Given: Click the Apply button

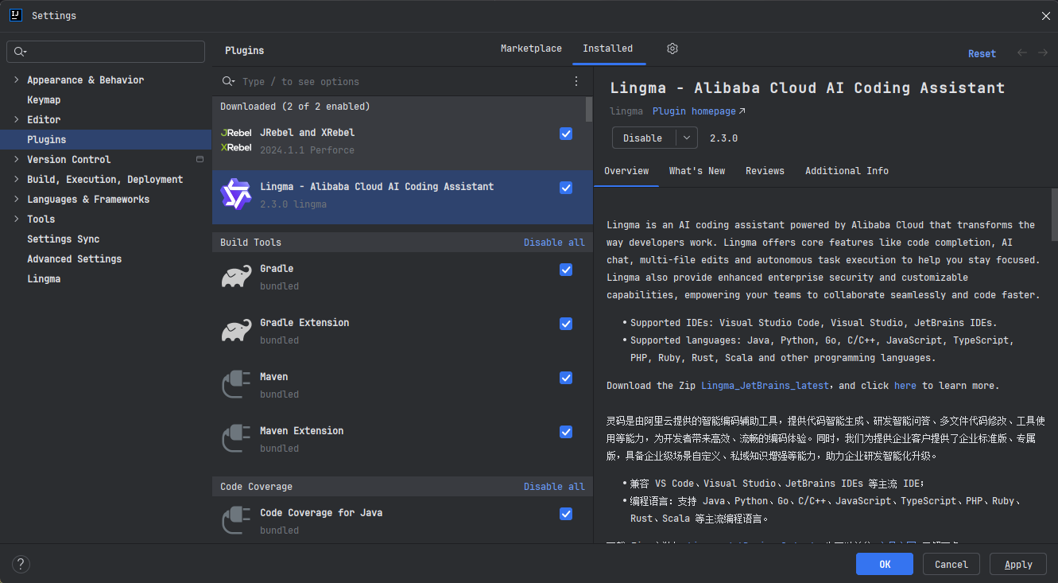Looking at the screenshot, I should (1018, 564).
